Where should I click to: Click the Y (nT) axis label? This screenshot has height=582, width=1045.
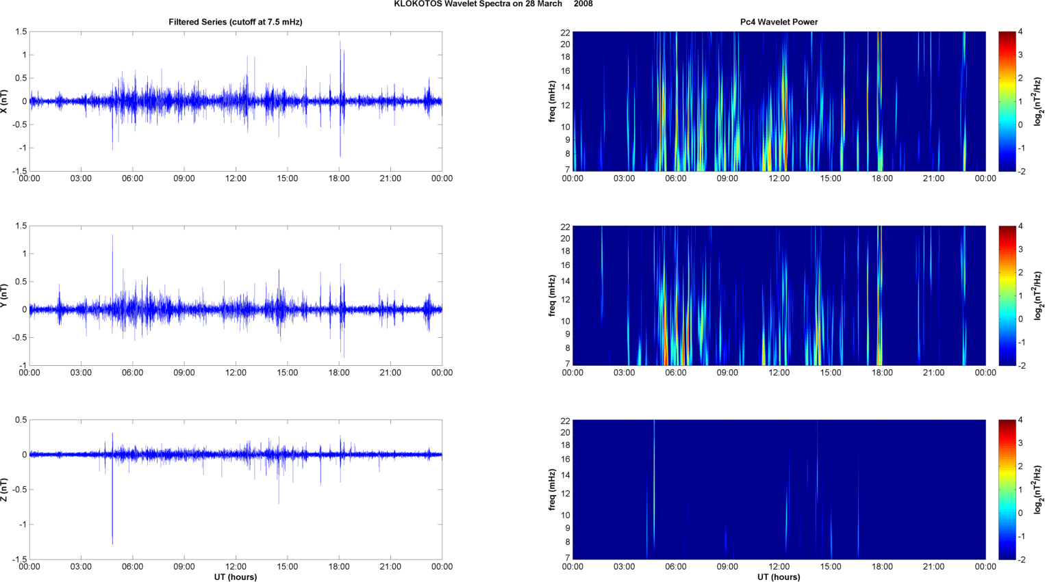click(x=4, y=295)
